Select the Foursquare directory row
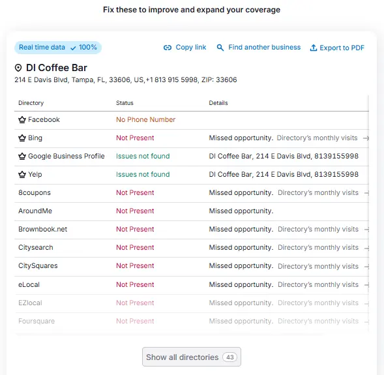Viewport: 384px width, 375px height. pyautogui.click(x=192, y=322)
